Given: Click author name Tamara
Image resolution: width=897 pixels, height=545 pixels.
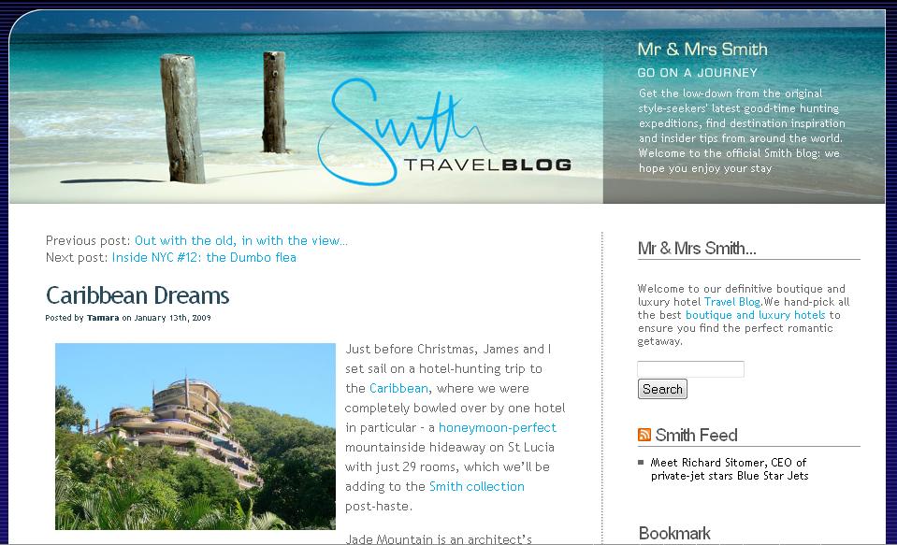Looking at the screenshot, I should point(103,318).
